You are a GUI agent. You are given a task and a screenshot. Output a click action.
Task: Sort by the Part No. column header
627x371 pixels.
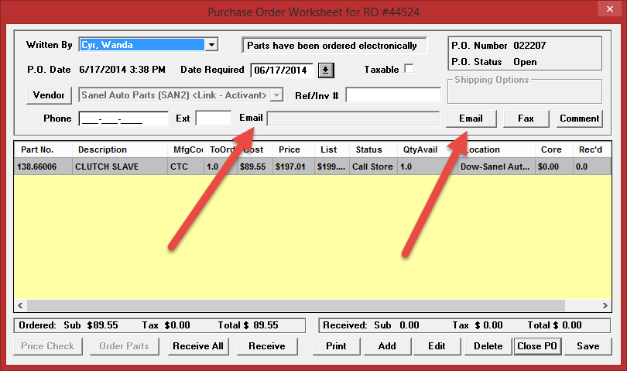[x=43, y=149]
